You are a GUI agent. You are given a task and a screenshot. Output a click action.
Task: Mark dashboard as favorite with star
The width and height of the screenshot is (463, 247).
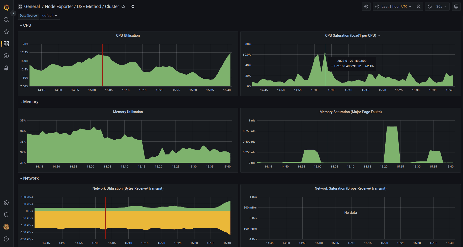123,7
